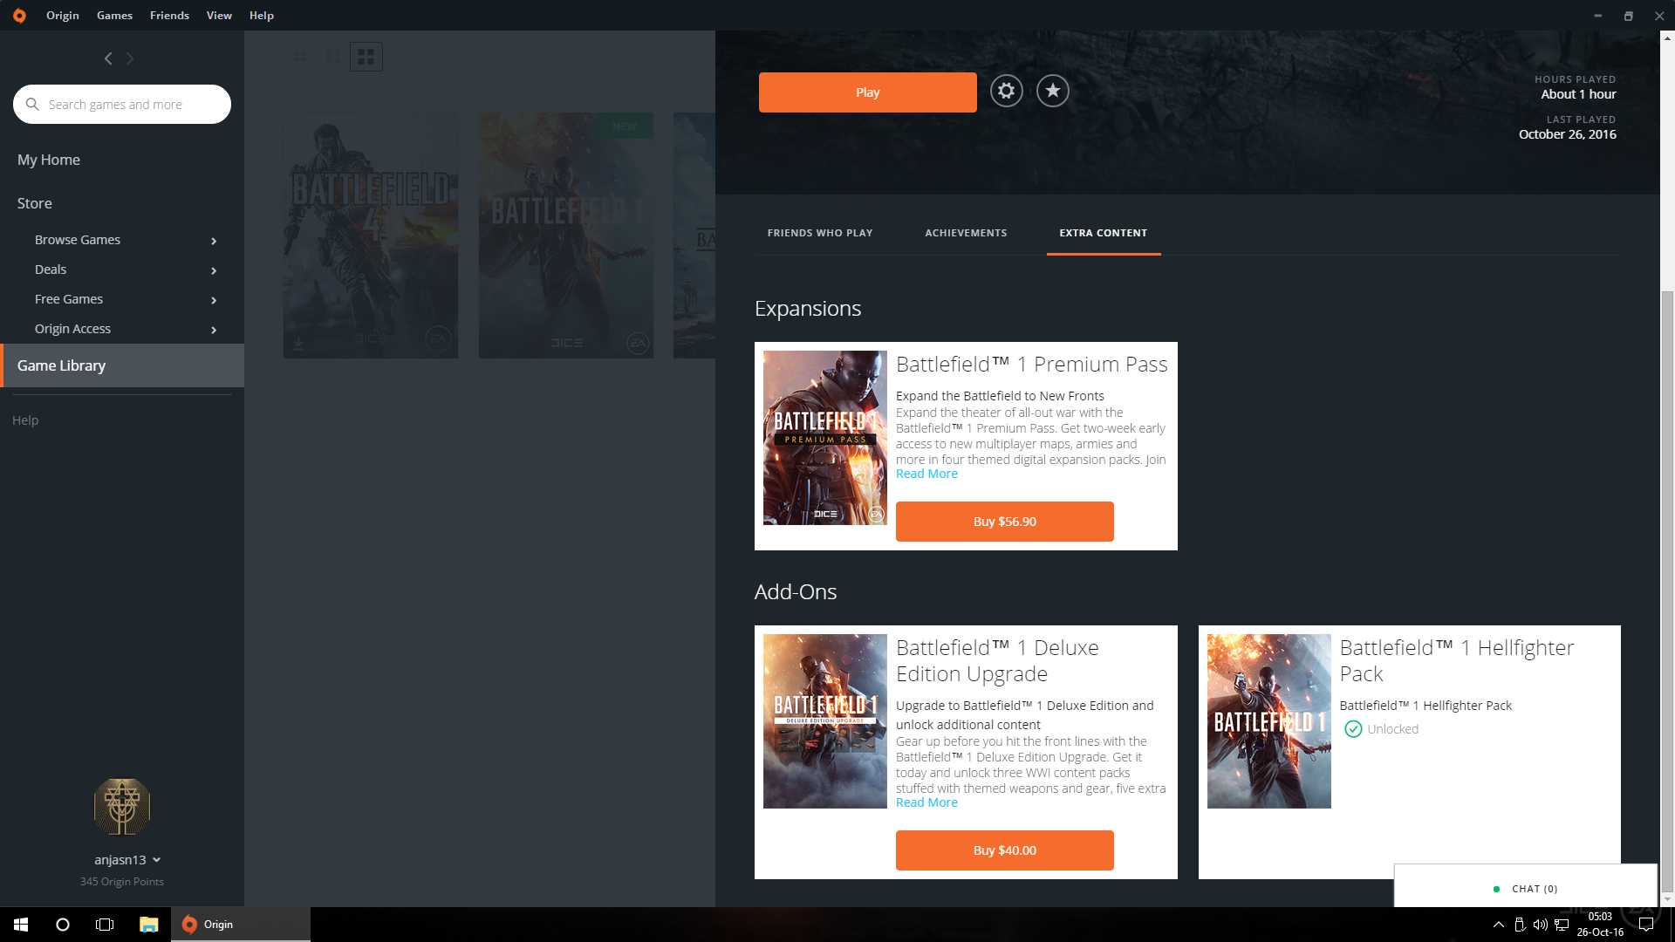Expand the Free Games submenu

[x=214, y=300]
